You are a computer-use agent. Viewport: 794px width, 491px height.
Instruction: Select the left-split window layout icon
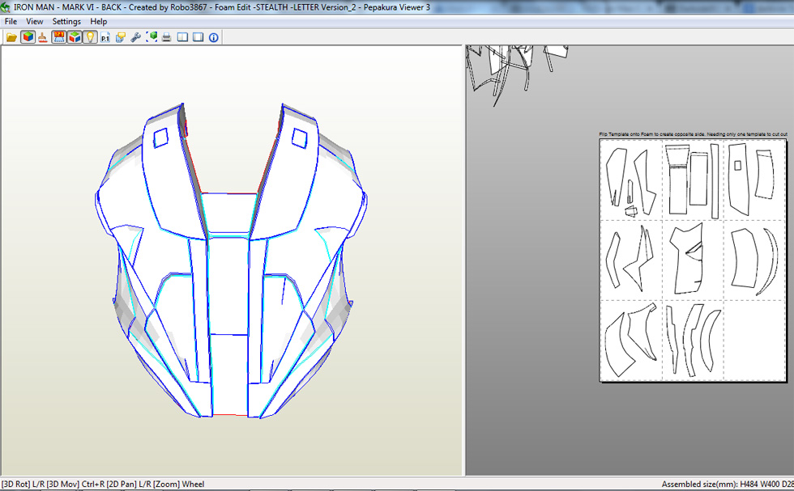point(182,37)
